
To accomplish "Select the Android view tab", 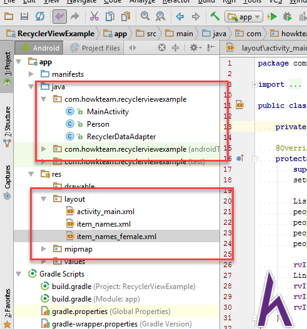I will coord(39,48).
